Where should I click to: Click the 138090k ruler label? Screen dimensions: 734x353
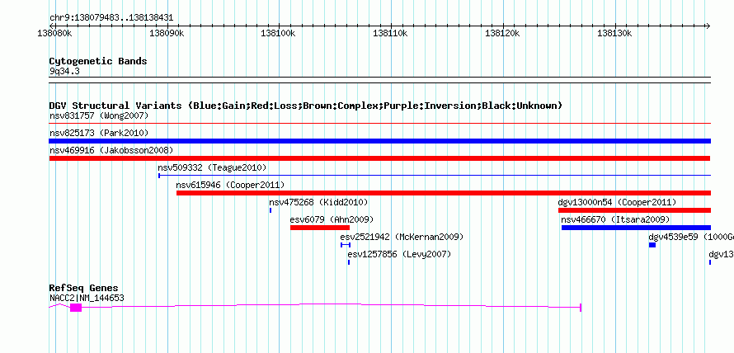click(167, 33)
